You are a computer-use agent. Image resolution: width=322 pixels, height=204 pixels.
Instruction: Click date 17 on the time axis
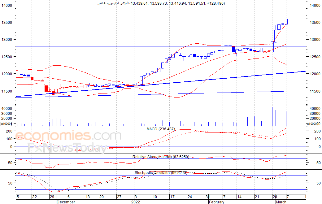pyautogui.click(x=172, y=197)
